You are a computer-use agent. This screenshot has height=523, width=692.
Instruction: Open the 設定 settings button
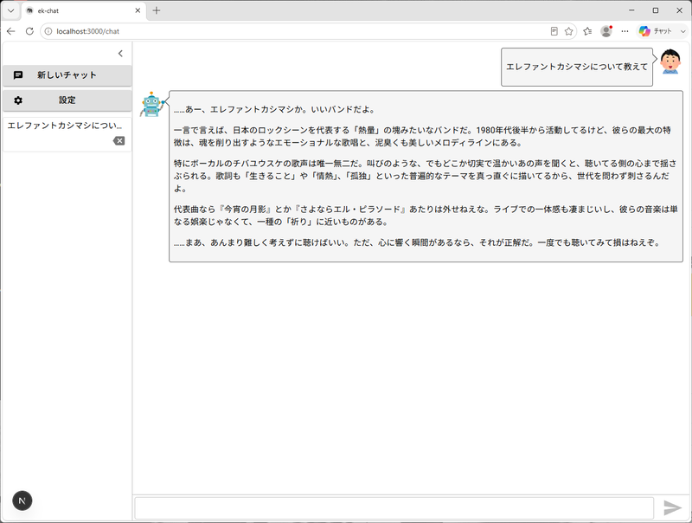coord(67,100)
